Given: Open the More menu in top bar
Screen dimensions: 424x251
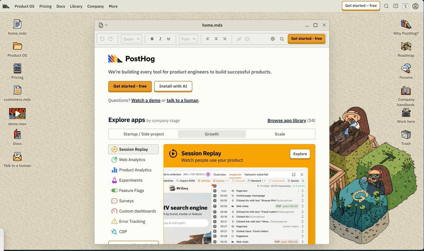Looking at the screenshot, I should (x=113, y=6).
